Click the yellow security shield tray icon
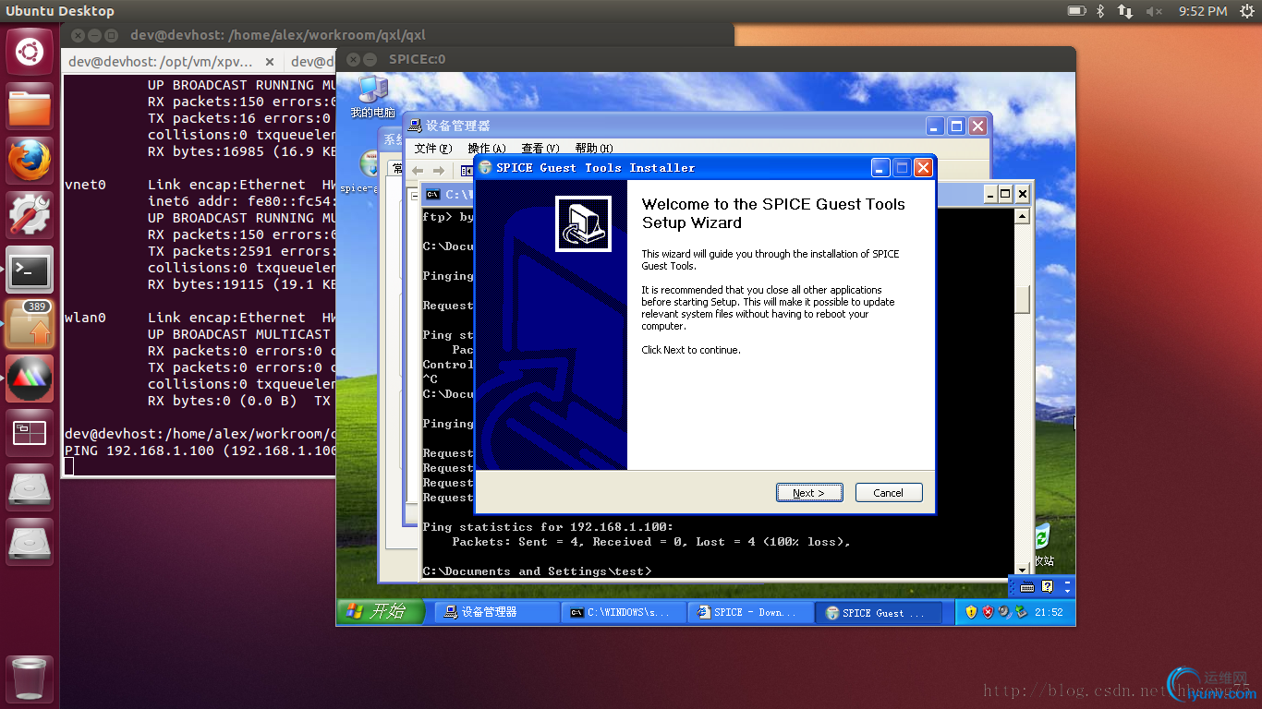1262x709 pixels. coord(971,612)
